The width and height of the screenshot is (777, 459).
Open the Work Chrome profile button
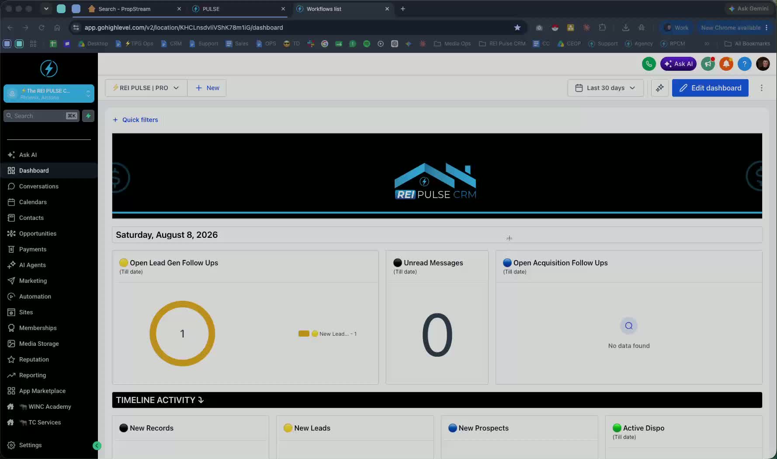coord(676,28)
